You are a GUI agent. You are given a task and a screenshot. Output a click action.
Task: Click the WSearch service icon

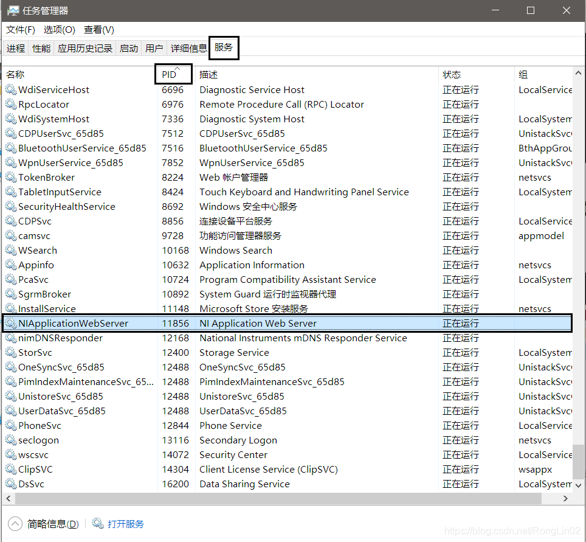11,250
